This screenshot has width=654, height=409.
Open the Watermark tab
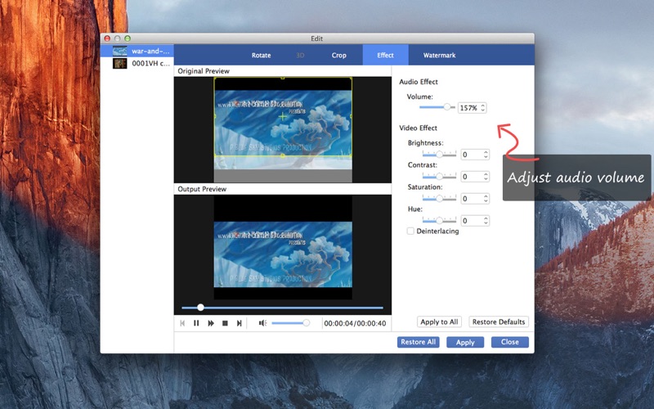coord(439,56)
